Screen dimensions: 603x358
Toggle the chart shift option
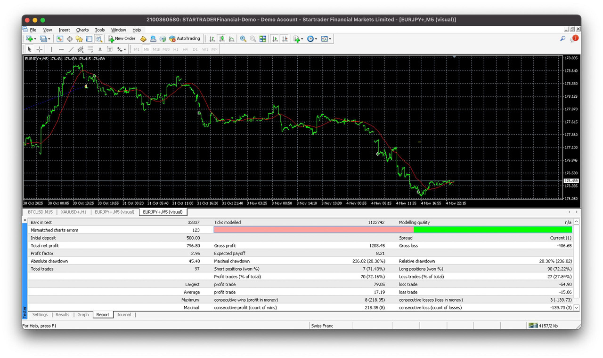285,39
